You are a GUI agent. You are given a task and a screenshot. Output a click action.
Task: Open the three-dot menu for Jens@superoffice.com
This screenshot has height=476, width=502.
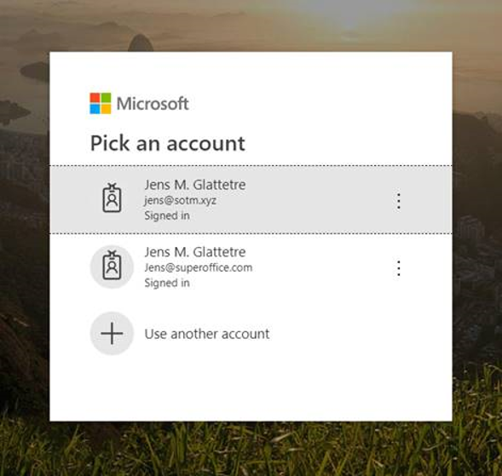[399, 268]
